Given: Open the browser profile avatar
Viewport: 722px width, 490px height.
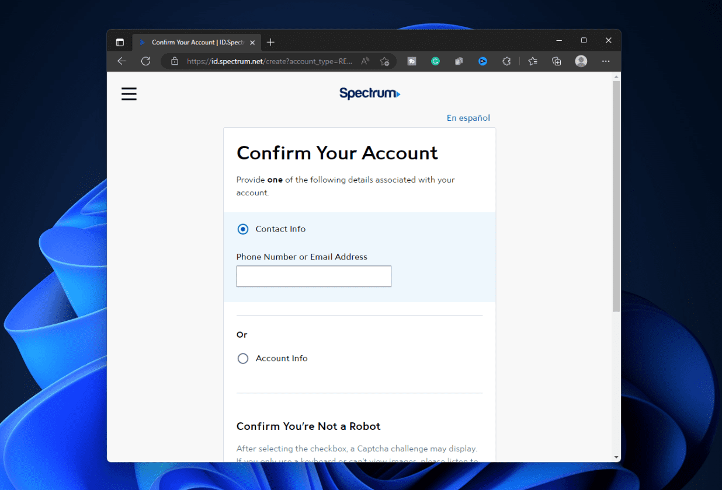Looking at the screenshot, I should pyautogui.click(x=581, y=61).
